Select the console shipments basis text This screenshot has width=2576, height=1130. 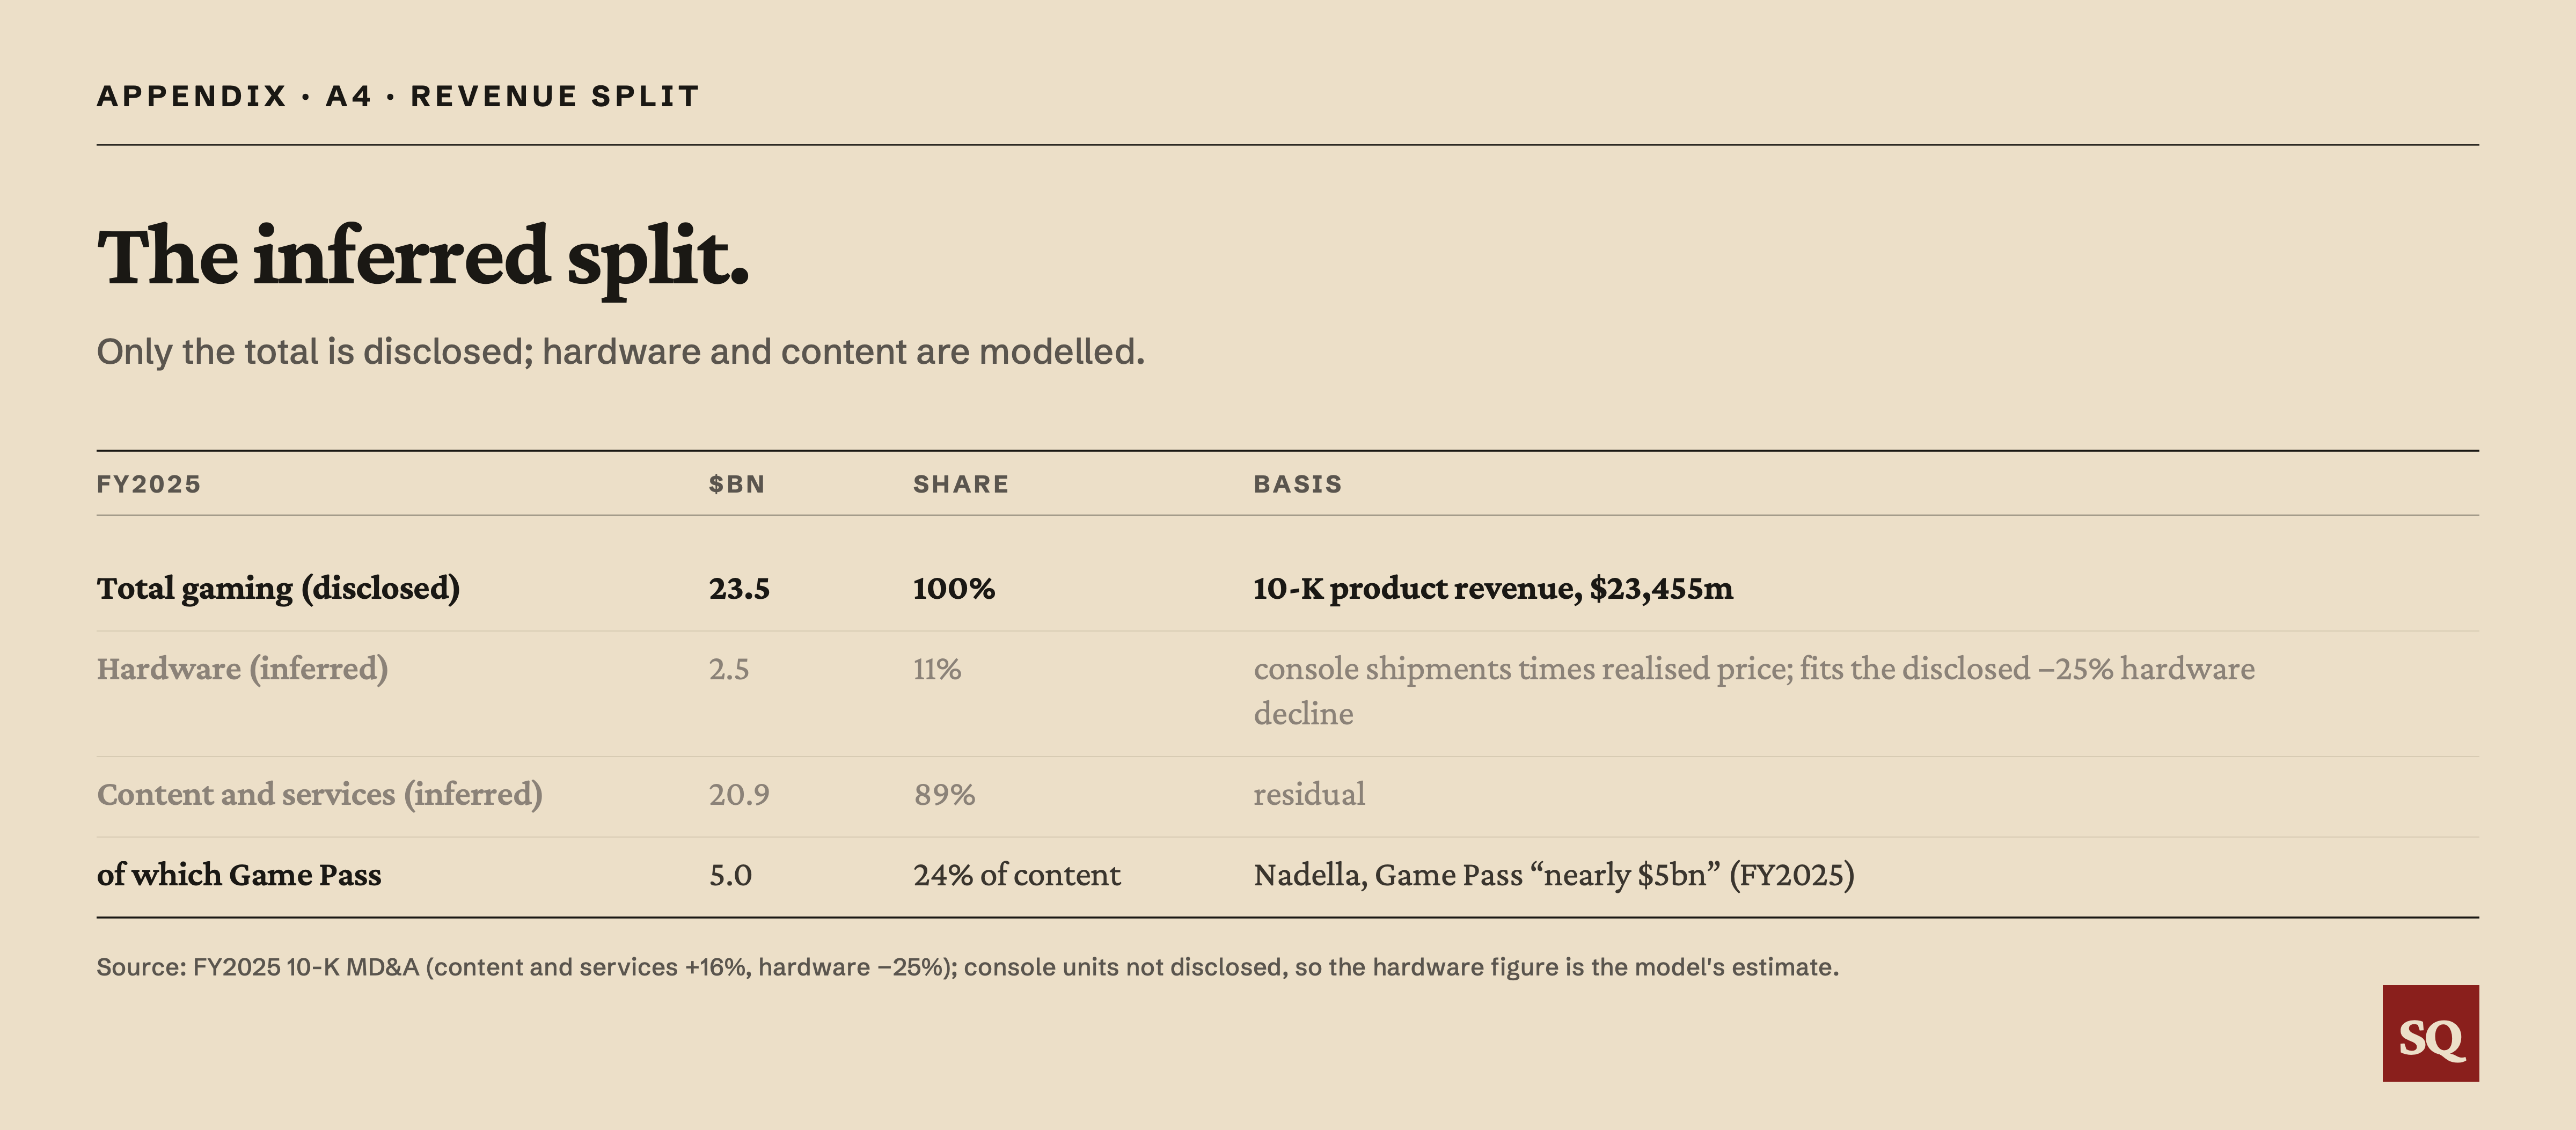1754,691
